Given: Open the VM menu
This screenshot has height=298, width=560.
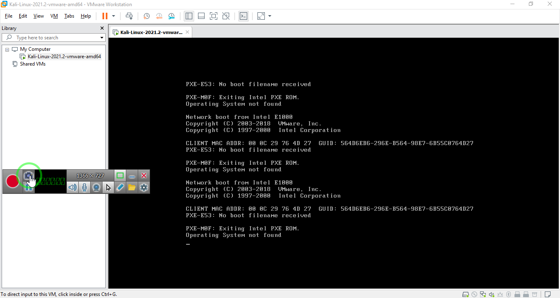Looking at the screenshot, I should coord(54,16).
